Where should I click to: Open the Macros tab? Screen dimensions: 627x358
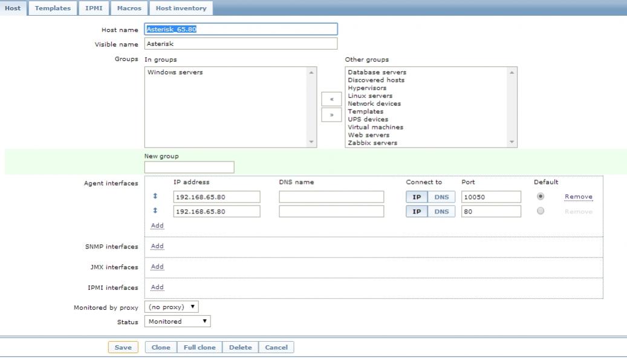point(129,8)
